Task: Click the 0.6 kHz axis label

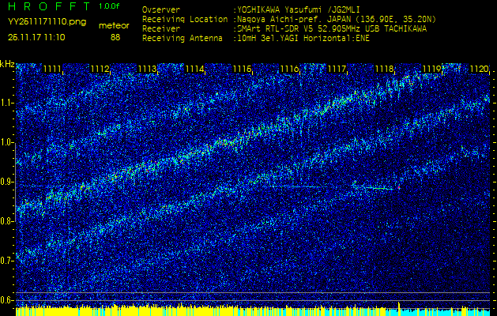Action: pyautogui.click(x=6, y=300)
